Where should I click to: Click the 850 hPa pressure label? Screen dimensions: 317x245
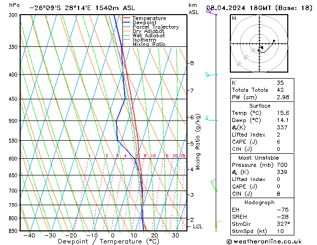coord(14,231)
